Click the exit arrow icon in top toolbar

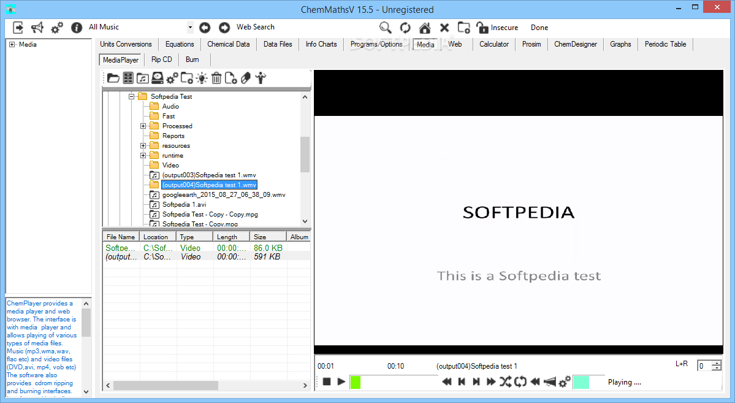[x=18, y=28]
